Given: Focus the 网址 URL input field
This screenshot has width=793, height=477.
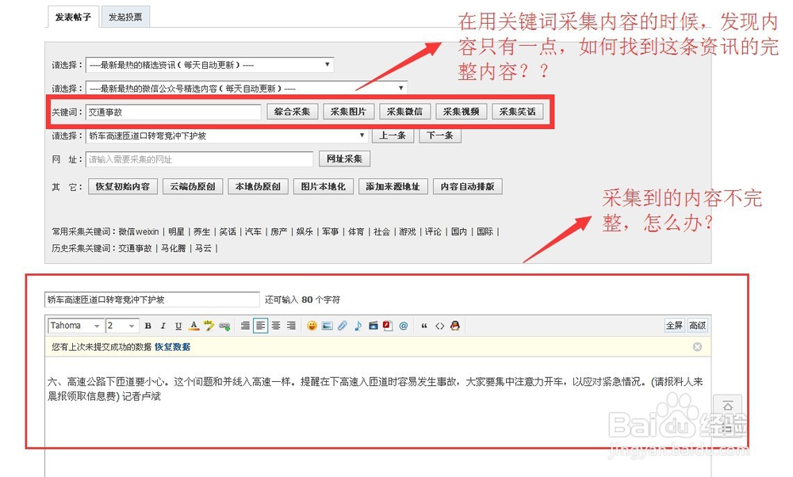Looking at the screenshot, I should click(200, 159).
